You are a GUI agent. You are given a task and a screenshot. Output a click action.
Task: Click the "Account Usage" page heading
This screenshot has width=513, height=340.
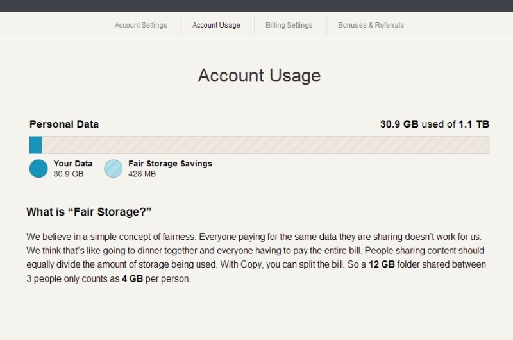click(x=259, y=76)
